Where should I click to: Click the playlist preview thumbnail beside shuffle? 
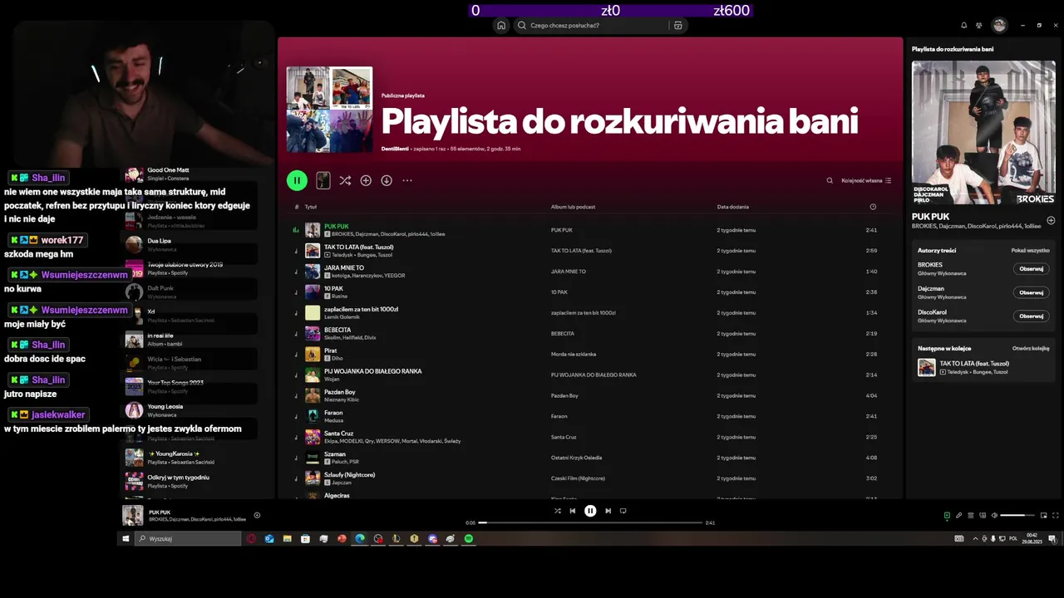(323, 180)
